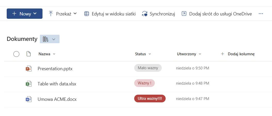
Task: Open the Umowa ACME.docx file link
Action: (x=57, y=99)
